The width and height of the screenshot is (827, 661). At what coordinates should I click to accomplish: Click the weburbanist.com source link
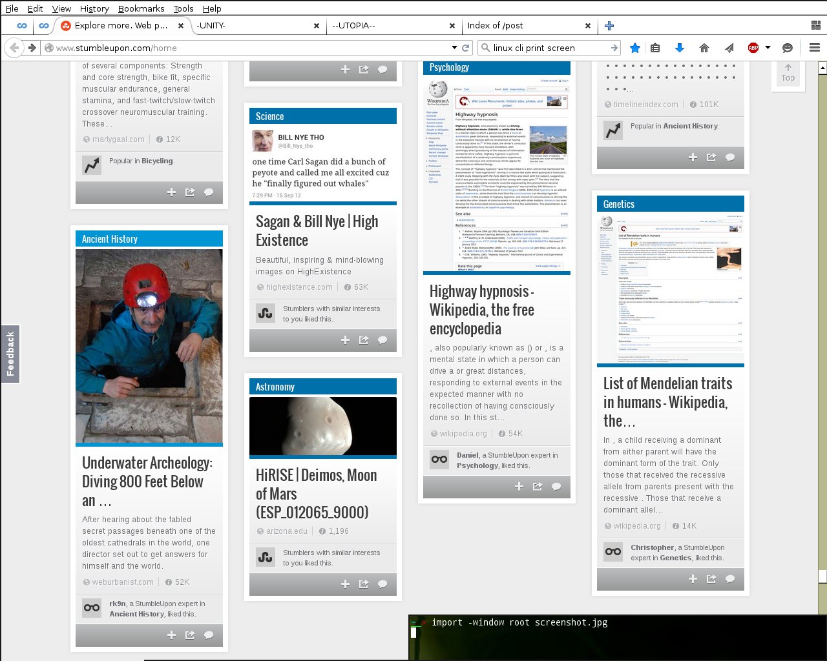pos(123,582)
